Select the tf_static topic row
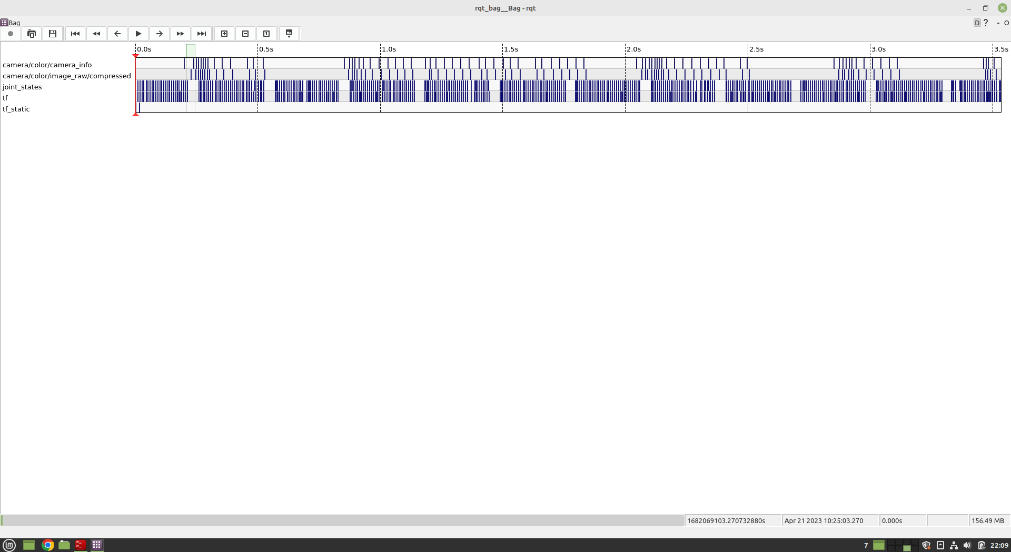1011x552 pixels. pyautogui.click(x=16, y=109)
